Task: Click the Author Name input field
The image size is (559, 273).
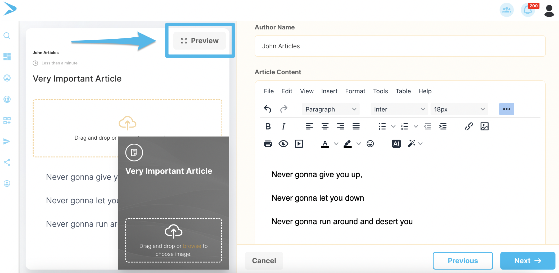Action: tap(400, 46)
